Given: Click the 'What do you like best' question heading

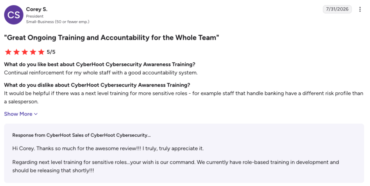Looking at the screenshot, I should (100, 64).
